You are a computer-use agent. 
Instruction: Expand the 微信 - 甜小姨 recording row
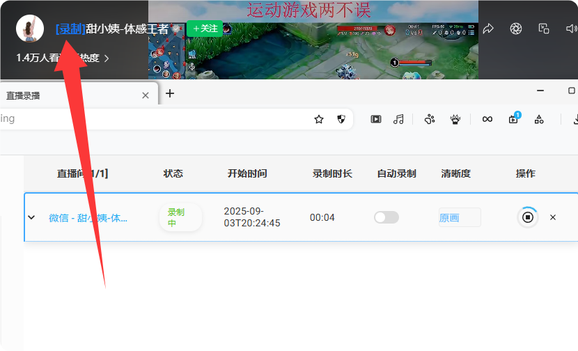[x=32, y=217]
